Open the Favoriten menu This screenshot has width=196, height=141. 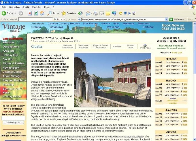pos(37,7)
